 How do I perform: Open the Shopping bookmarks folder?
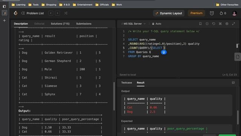[x=49, y=5]
